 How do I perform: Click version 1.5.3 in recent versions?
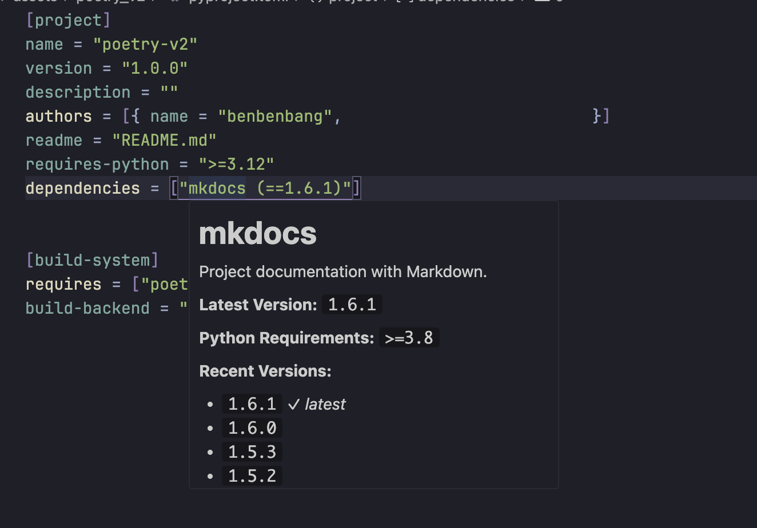252,452
